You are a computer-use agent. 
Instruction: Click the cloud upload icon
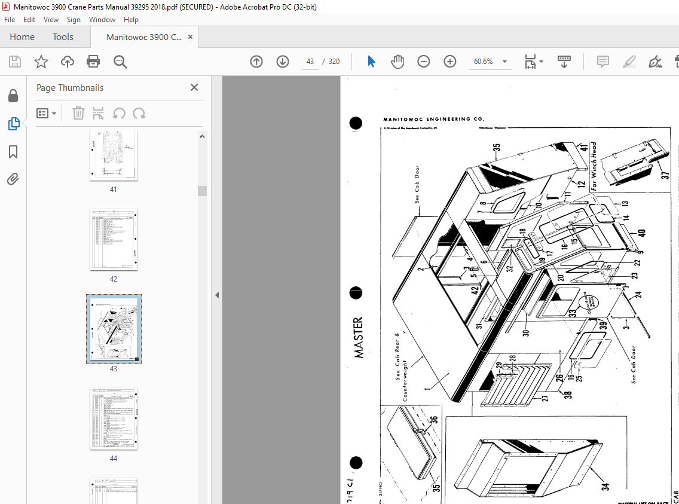(67, 62)
